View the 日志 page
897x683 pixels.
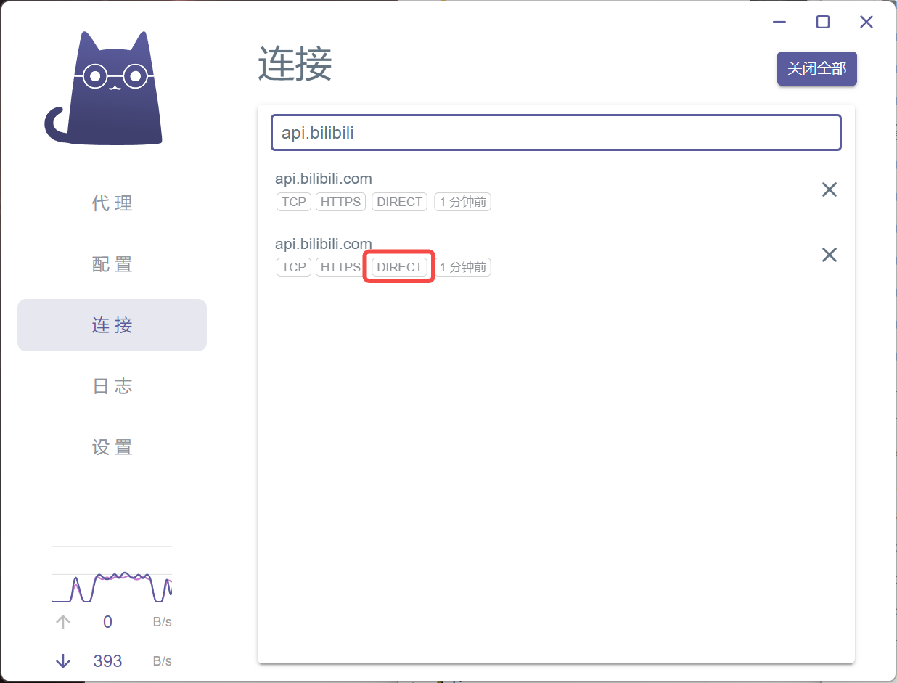[112, 386]
